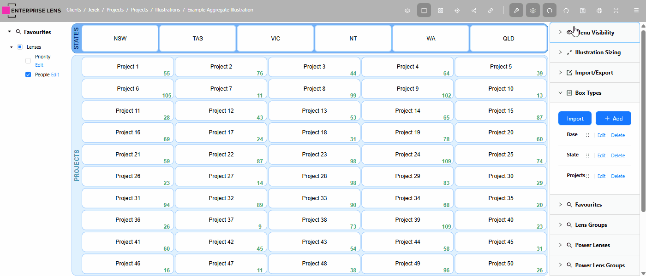Collapse the Box Types section
This screenshot has height=276, width=646.
pyautogui.click(x=560, y=93)
